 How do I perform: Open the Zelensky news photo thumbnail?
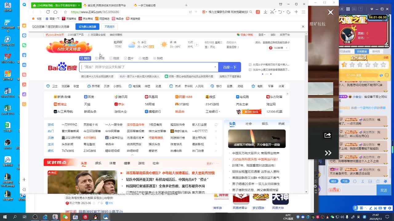pyautogui.click(x=82, y=182)
